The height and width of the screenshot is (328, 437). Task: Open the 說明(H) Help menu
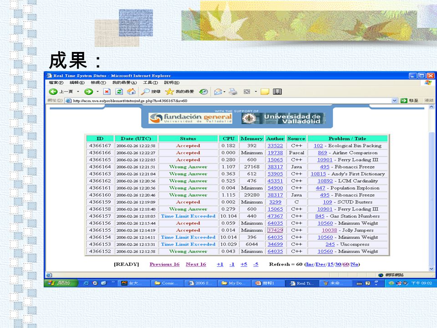[x=172, y=82]
